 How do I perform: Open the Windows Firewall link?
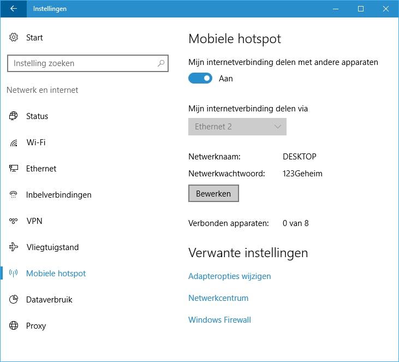[x=219, y=320]
